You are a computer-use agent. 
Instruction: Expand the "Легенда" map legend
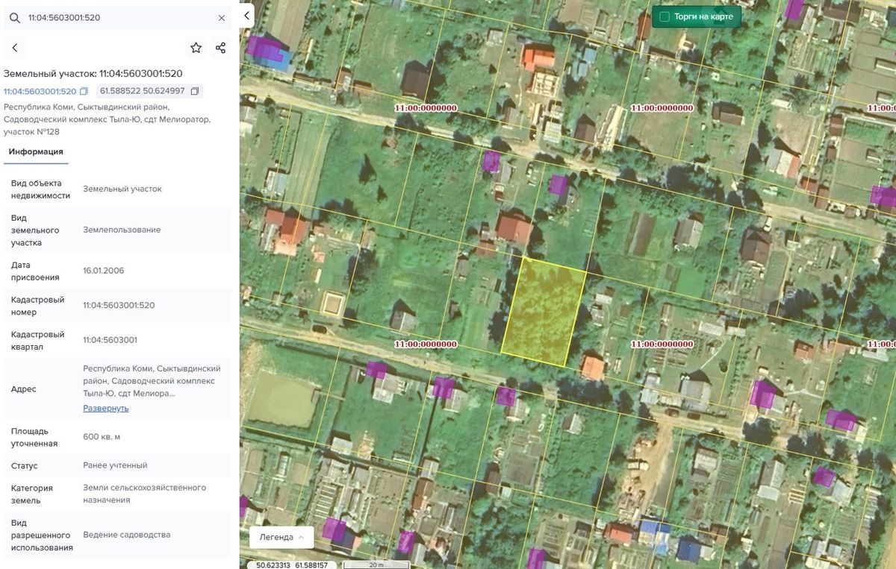282,537
